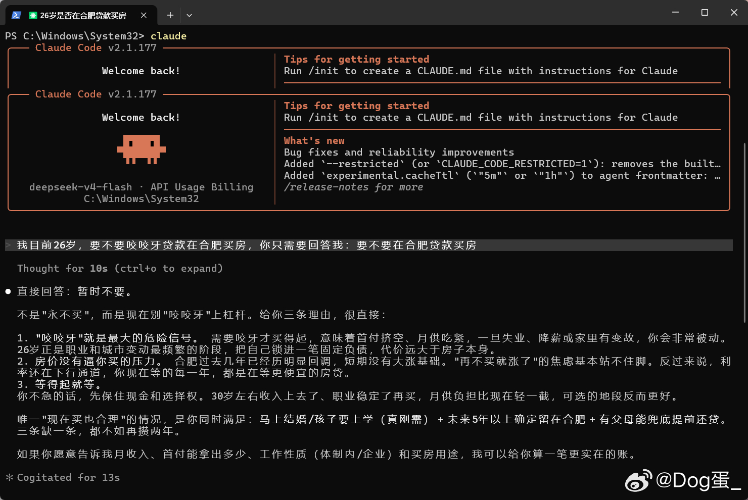Screen dimensions: 748x500
Task: Click the 'What's new' heading
Action: 314,140
